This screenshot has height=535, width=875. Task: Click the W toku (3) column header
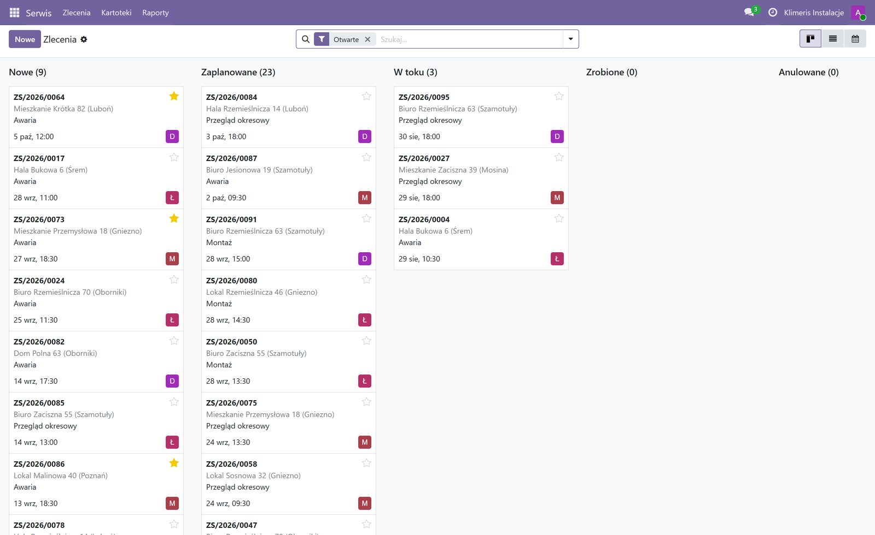tap(416, 72)
